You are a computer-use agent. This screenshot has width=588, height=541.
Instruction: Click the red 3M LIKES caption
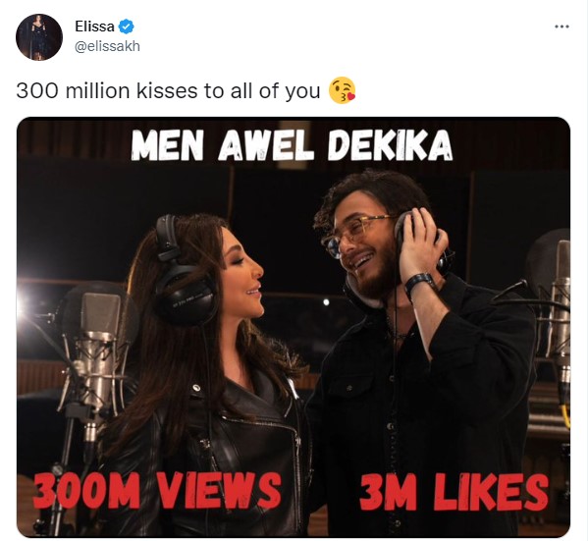click(x=454, y=493)
